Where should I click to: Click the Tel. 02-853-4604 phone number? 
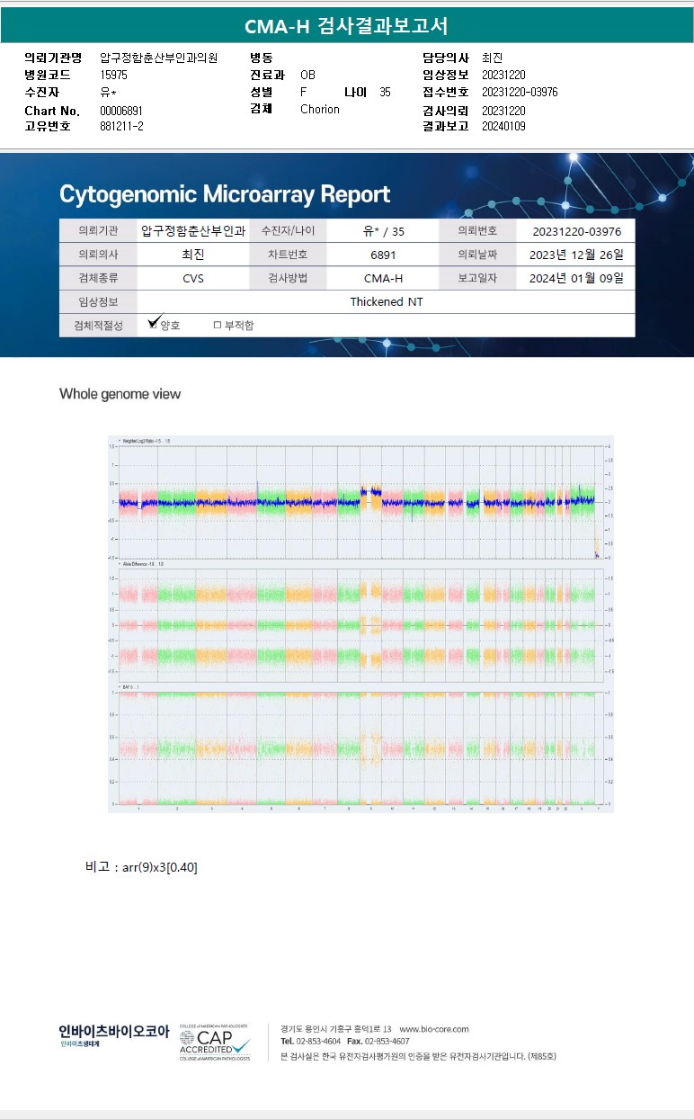tap(310, 1042)
